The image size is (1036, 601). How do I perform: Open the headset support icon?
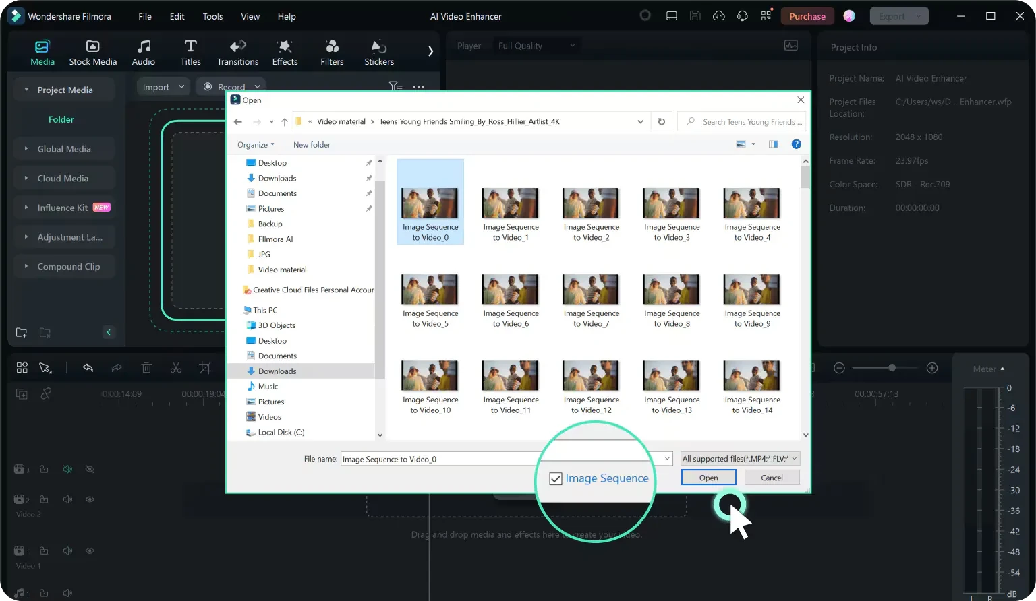coord(743,16)
